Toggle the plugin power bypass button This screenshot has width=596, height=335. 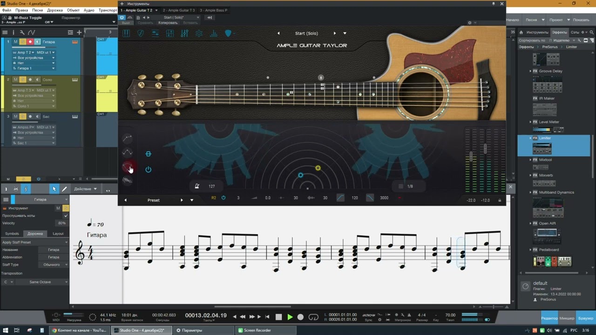click(x=122, y=17)
